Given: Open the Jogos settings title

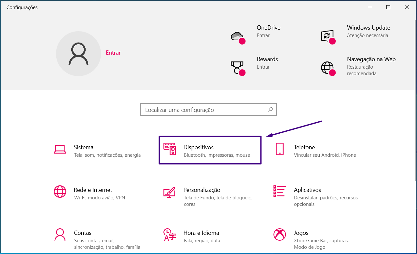Looking at the screenshot, I should click(x=301, y=233).
